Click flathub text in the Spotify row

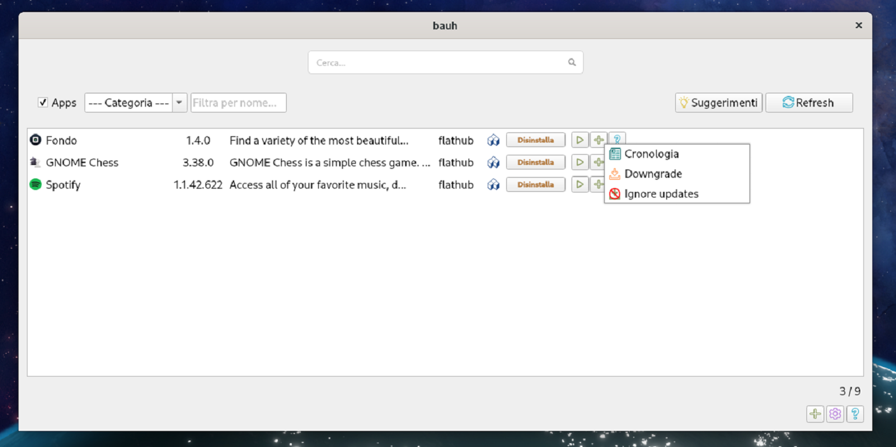pos(456,185)
